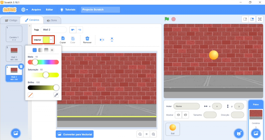Choose the vertical gradient fill style
Image resolution: width=265 pixels, height=140 pixels.
[x=46, y=50]
